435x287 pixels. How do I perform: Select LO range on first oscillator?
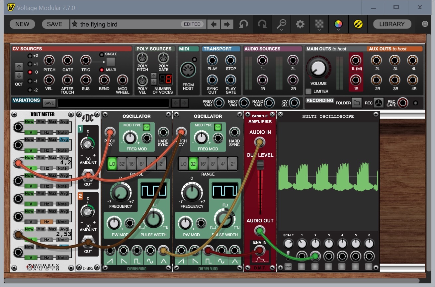(112, 164)
